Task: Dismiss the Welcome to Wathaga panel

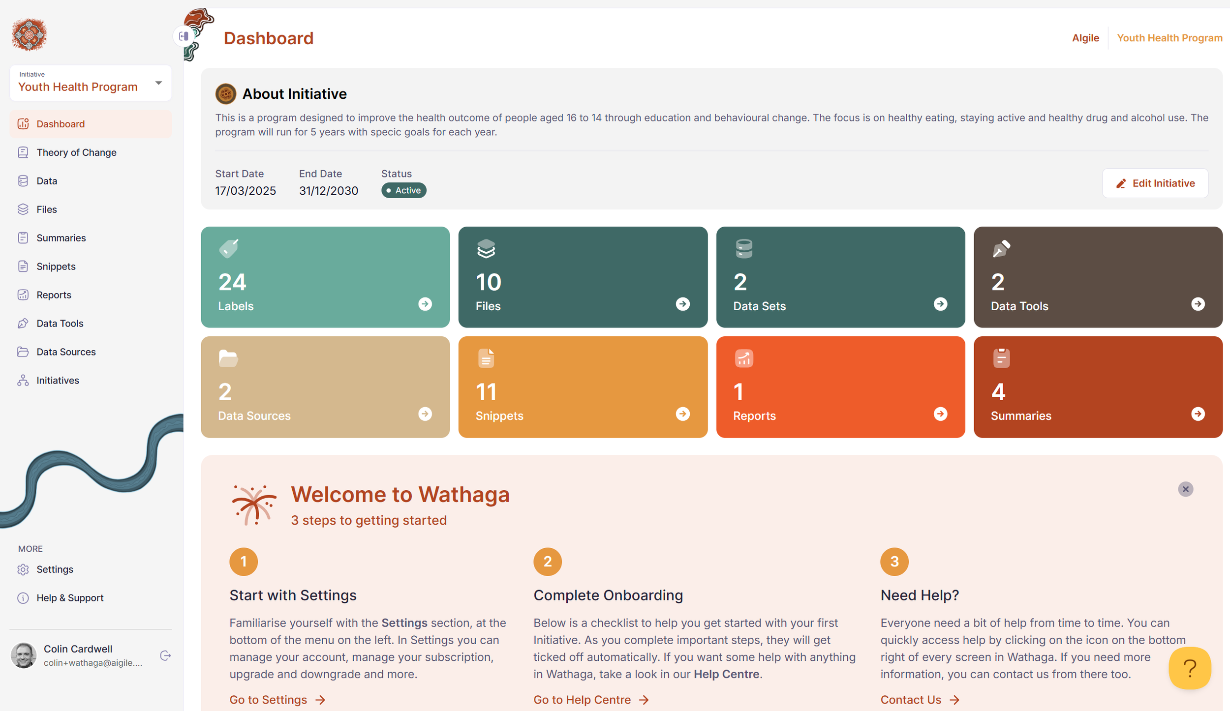Action: pyautogui.click(x=1185, y=489)
